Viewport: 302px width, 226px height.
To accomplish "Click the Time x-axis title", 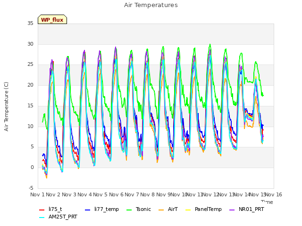I will [267, 202].
